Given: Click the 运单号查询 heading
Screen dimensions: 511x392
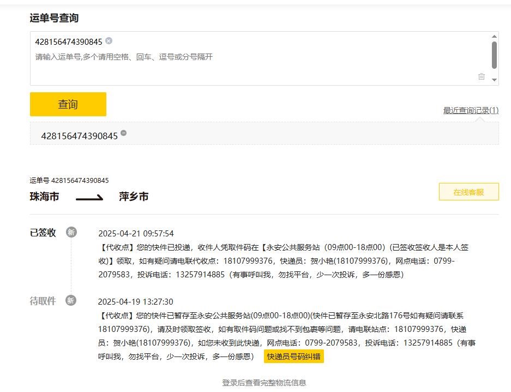Looking at the screenshot, I should click(54, 17).
